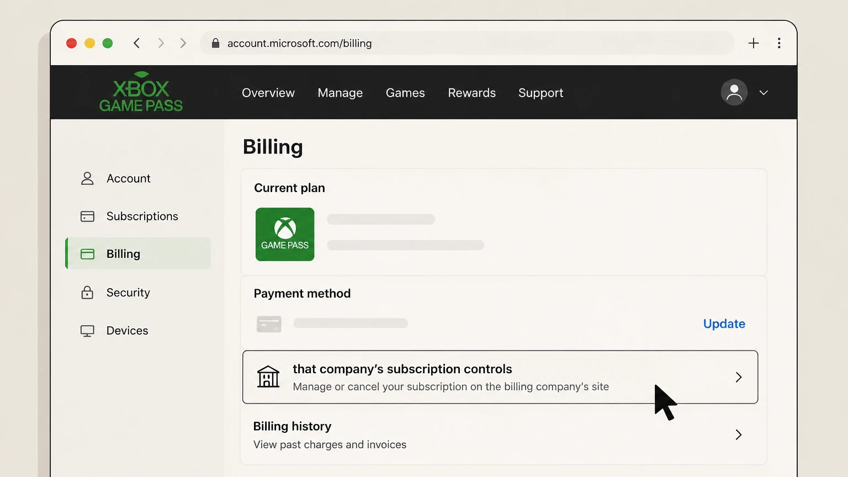Click the grayed-out forward arrow beside back
Viewport: 848px width, 477px height.
coord(161,43)
